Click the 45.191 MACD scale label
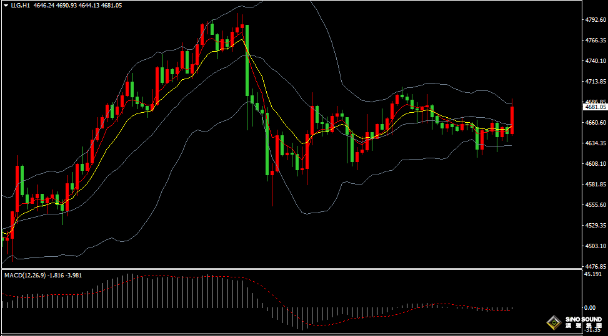 click(592, 274)
